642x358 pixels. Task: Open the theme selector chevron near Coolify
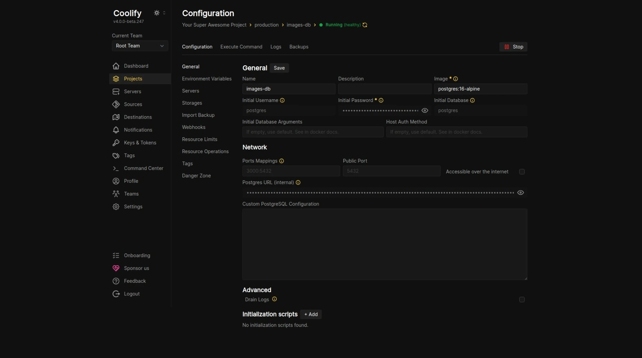click(164, 13)
